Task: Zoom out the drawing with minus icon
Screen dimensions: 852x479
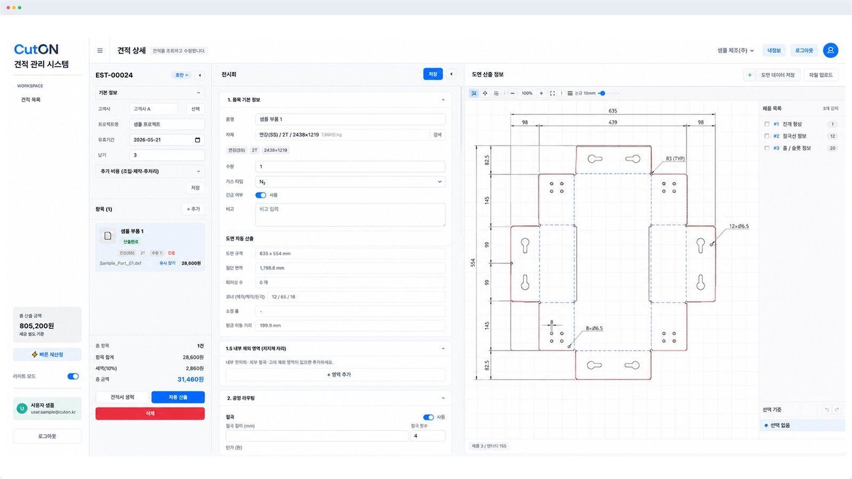Action: (512, 93)
